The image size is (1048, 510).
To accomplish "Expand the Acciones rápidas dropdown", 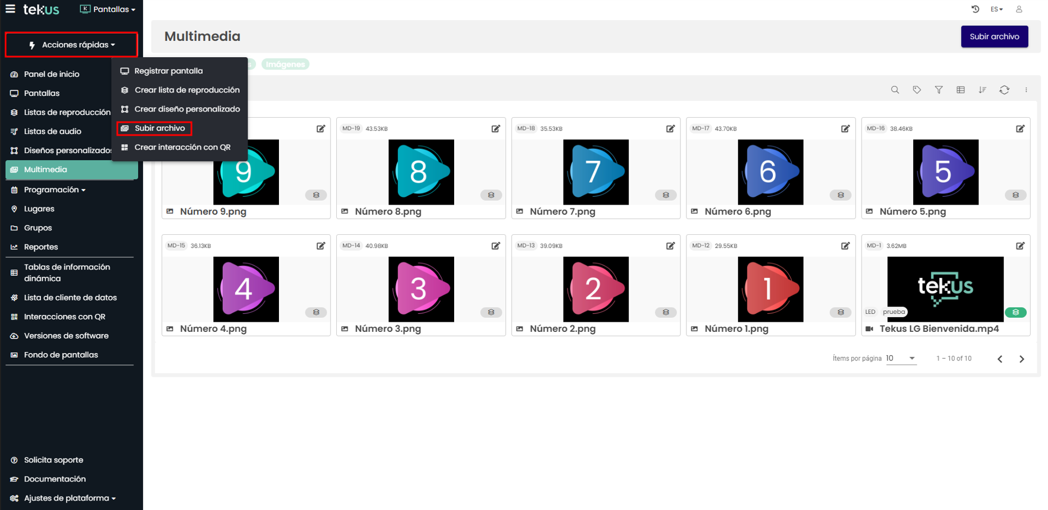I will pyautogui.click(x=71, y=45).
